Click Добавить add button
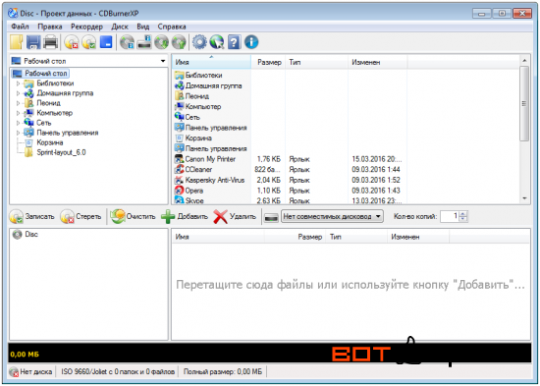 (x=185, y=216)
